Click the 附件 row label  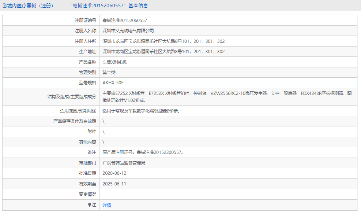pyautogui.click(x=94, y=131)
